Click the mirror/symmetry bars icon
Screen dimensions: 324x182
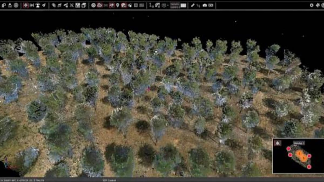coord(32,5)
